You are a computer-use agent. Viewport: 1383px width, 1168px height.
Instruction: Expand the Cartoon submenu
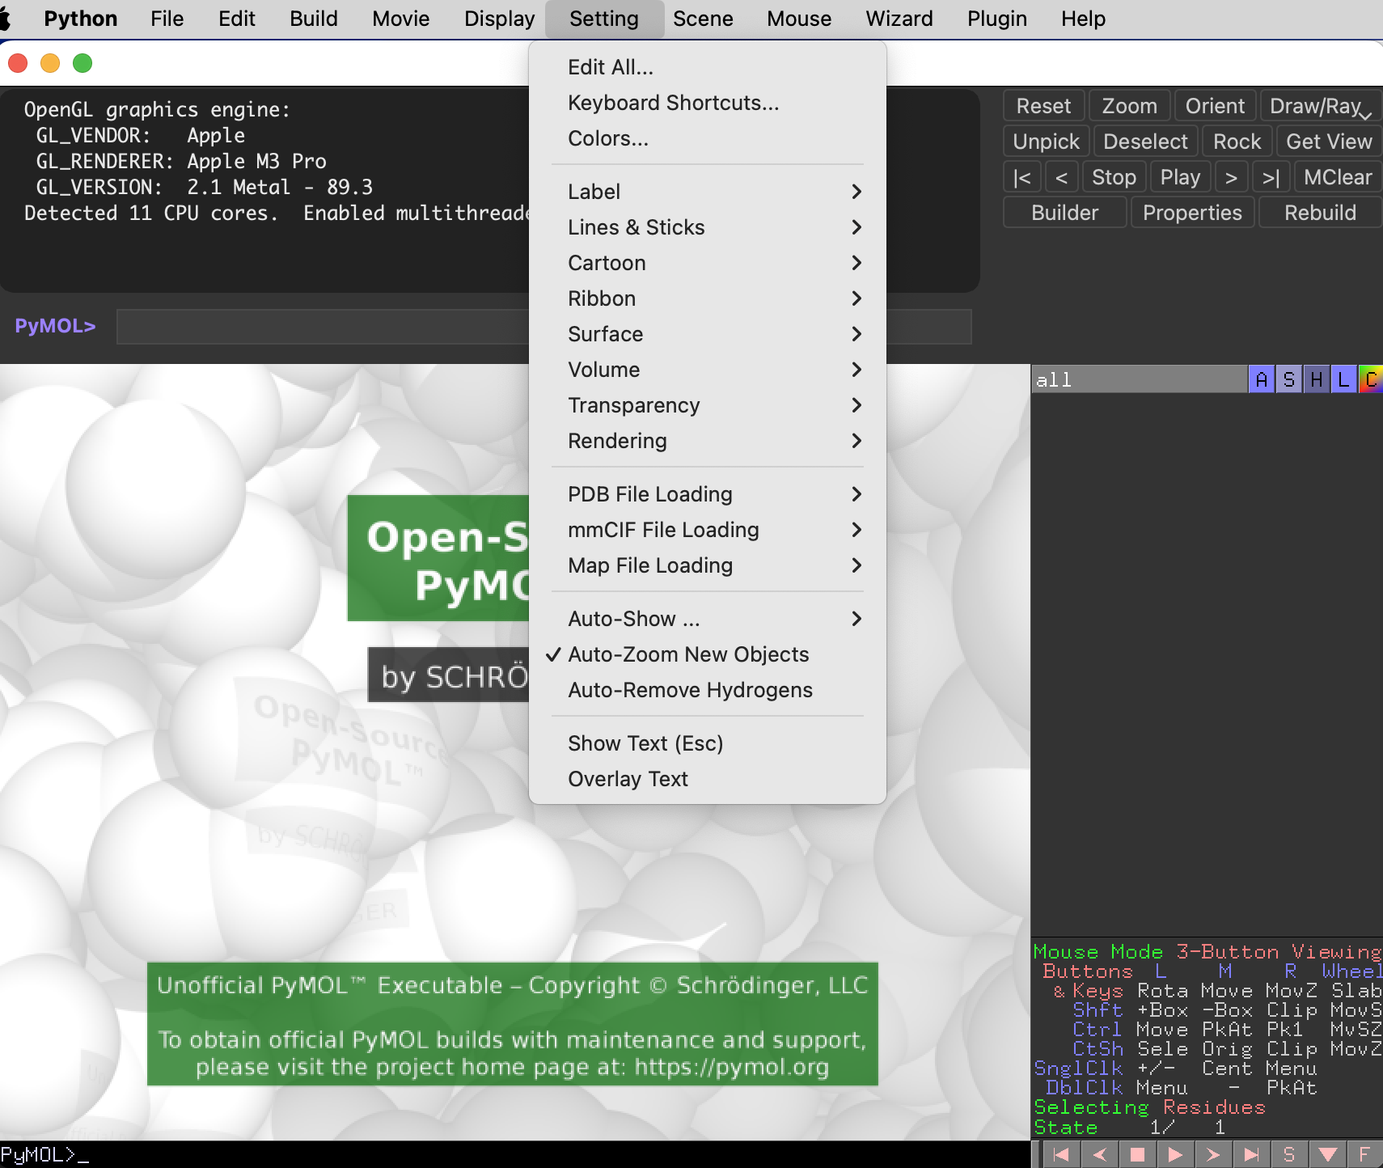coord(708,263)
